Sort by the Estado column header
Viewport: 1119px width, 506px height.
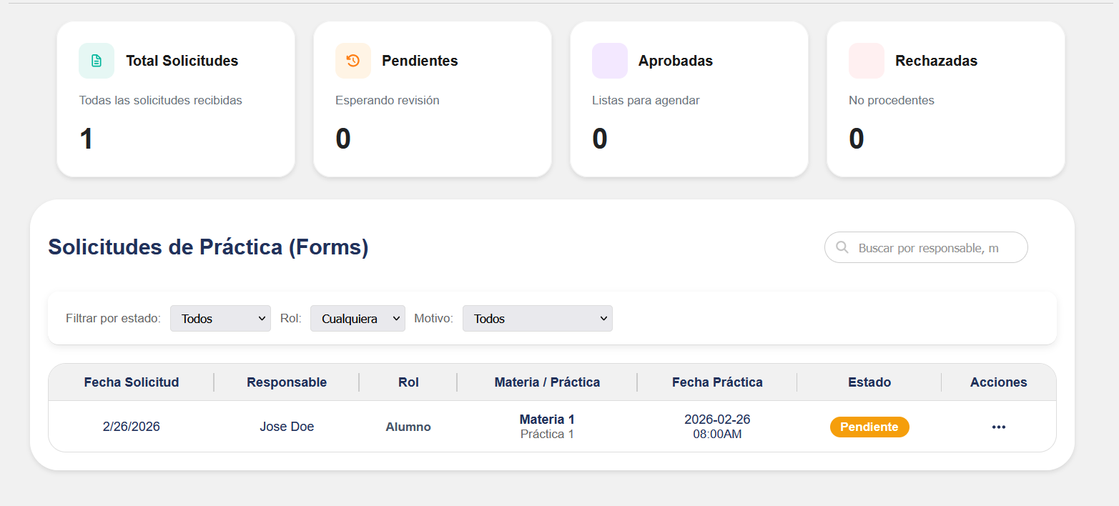(x=869, y=382)
